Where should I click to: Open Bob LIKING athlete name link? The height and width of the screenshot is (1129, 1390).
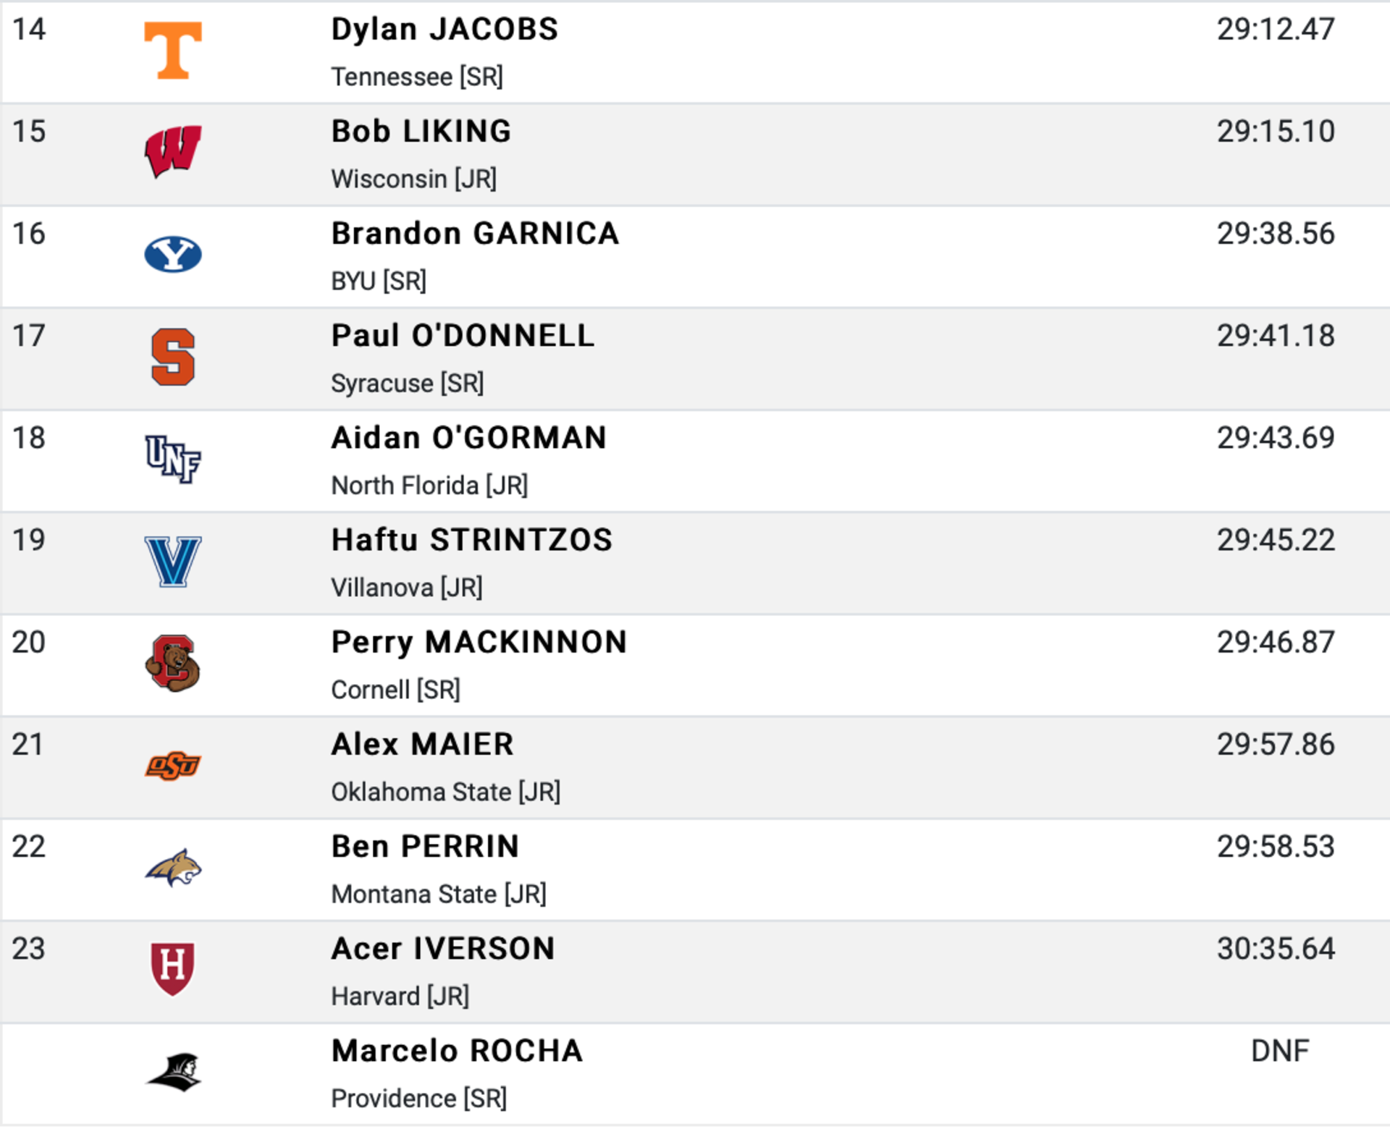click(421, 132)
